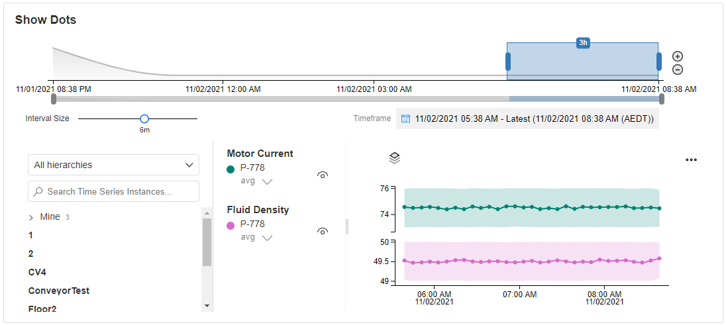Image resolution: width=726 pixels, height=325 pixels.
Task: Hide Motor Current series with eye icon
Action: [x=323, y=175]
